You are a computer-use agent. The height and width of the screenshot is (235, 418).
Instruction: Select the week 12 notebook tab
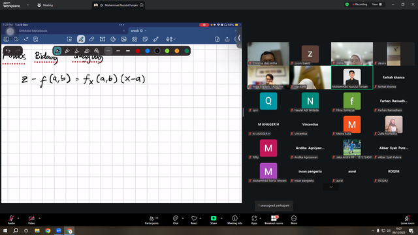[x=138, y=31]
